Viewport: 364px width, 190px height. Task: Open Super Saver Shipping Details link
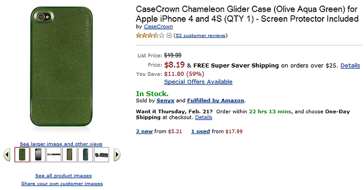[x=350, y=66]
